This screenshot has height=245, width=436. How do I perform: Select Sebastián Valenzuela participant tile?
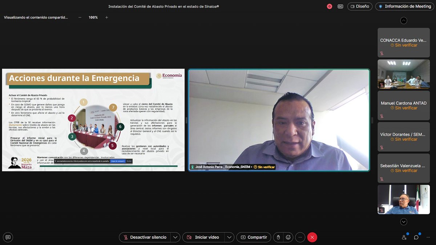404,168
